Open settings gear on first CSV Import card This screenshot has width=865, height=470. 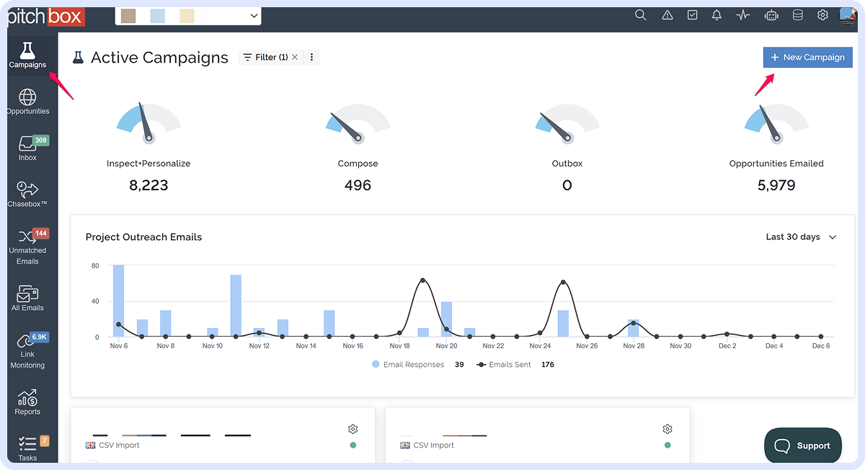(352, 429)
